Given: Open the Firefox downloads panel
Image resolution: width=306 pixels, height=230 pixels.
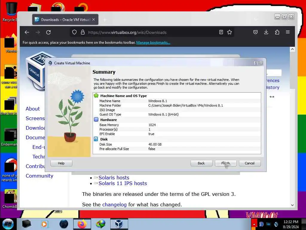Looking at the screenshot, I should (266, 32).
